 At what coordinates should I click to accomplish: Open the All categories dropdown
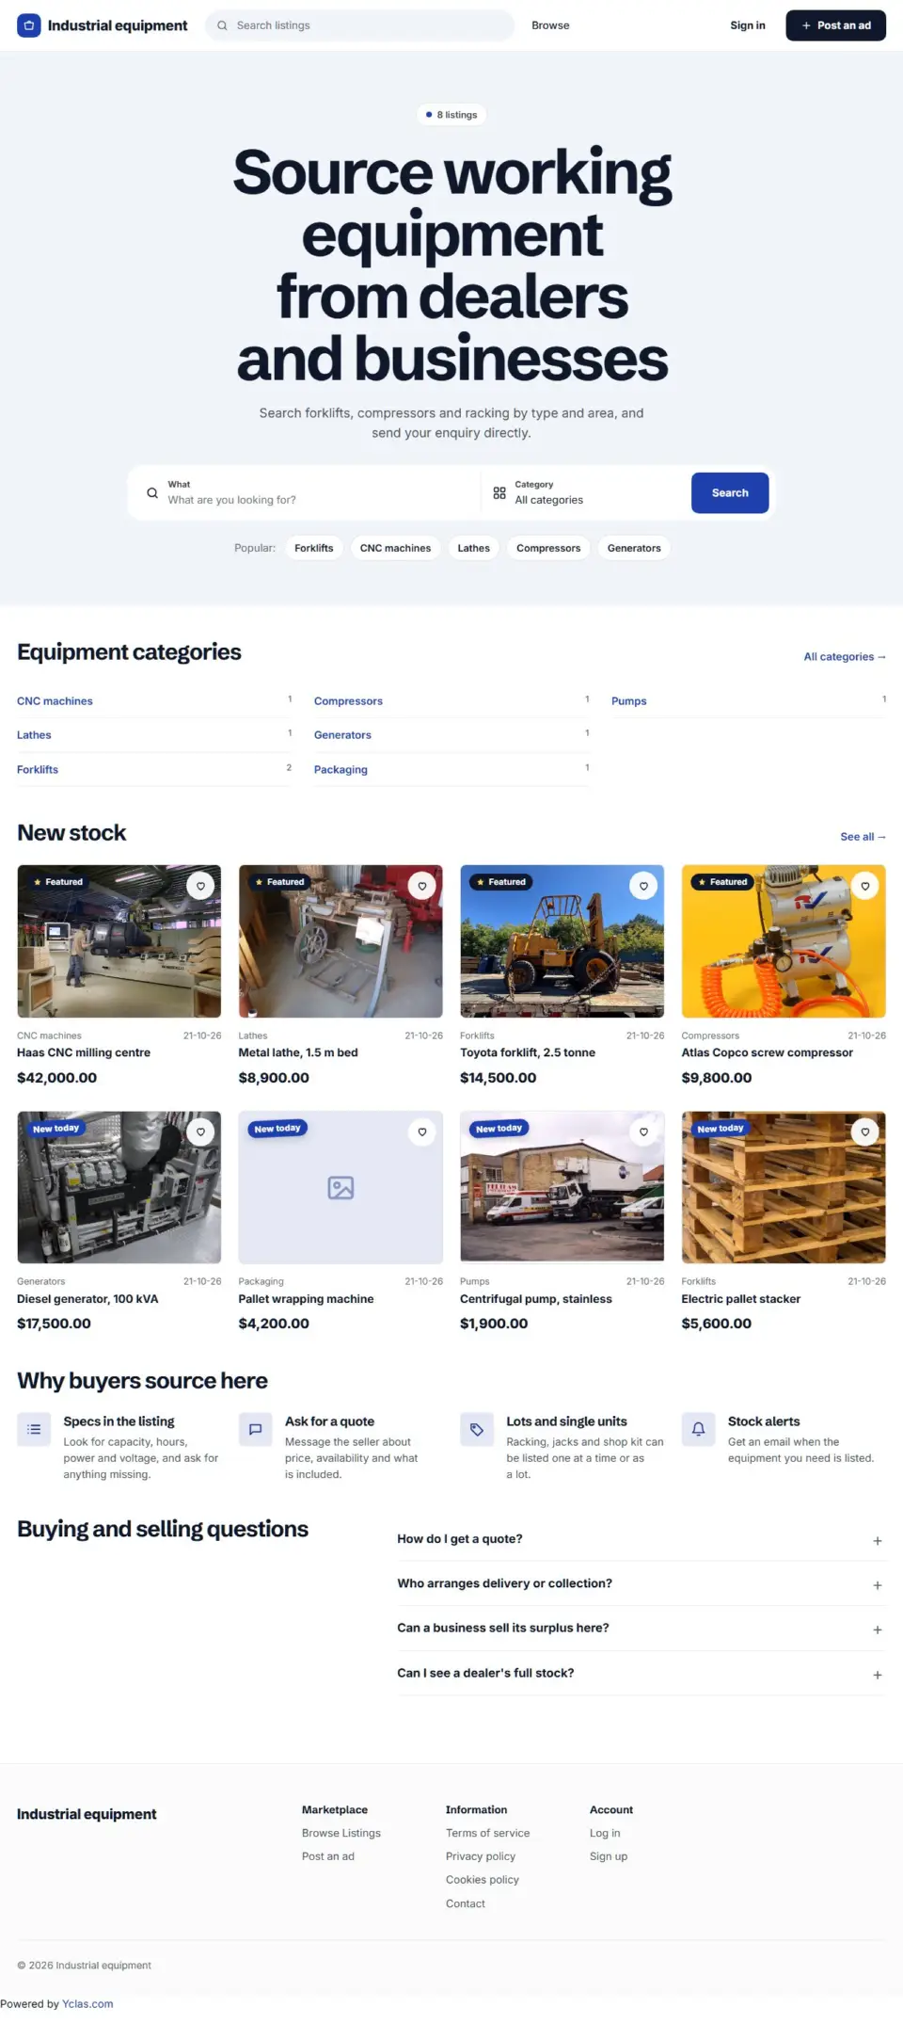585,492
